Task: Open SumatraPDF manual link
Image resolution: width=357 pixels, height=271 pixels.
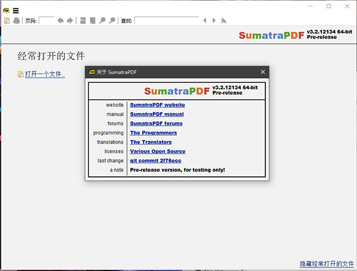Action: (x=157, y=114)
